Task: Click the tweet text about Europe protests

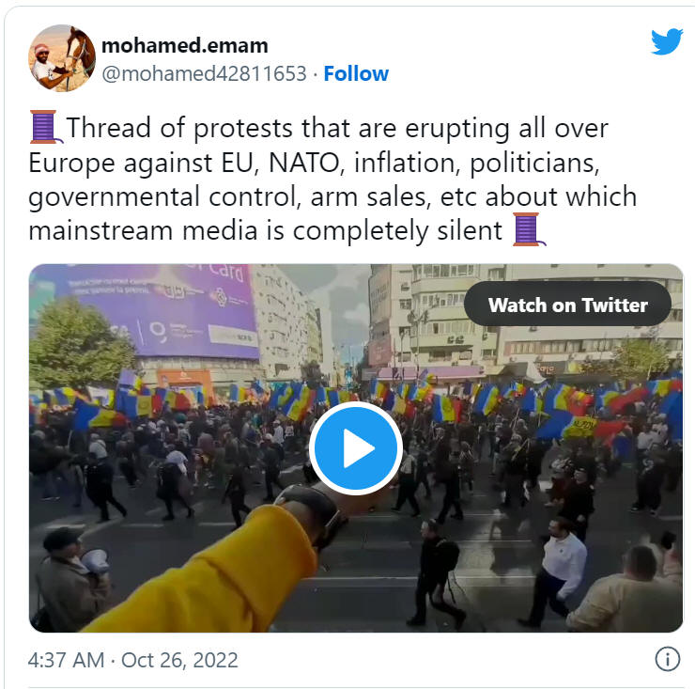Action: coord(332,179)
